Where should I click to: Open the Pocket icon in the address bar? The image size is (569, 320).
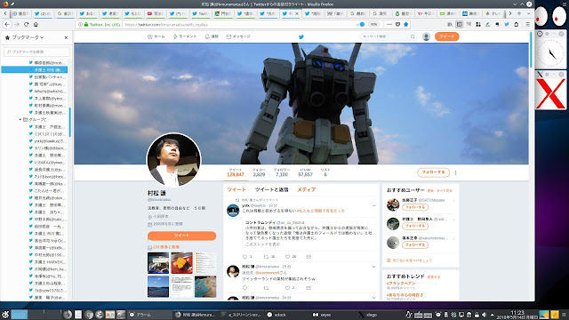pyautogui.click(x=397, y=24)
